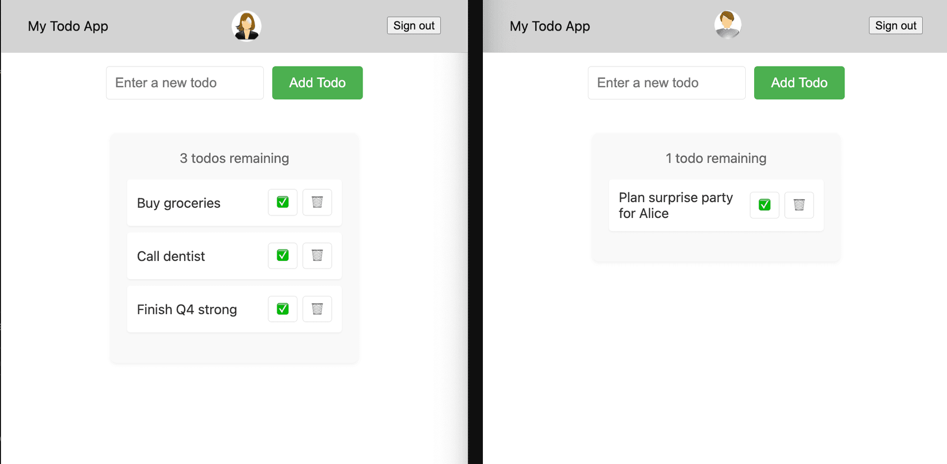Click the trash icon next to "Call dentist"
947x464 pixels.
point(317,255)
